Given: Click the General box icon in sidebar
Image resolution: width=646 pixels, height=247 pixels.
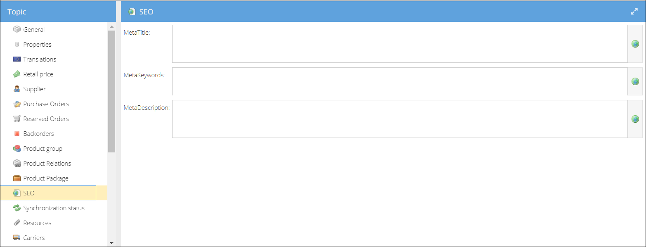Looking at the screenshot, I should (17, 29).
